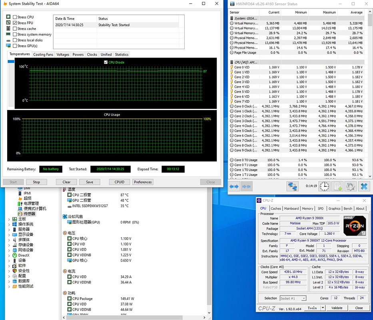Enable the Stress local disks checkbox

[15, 40]
